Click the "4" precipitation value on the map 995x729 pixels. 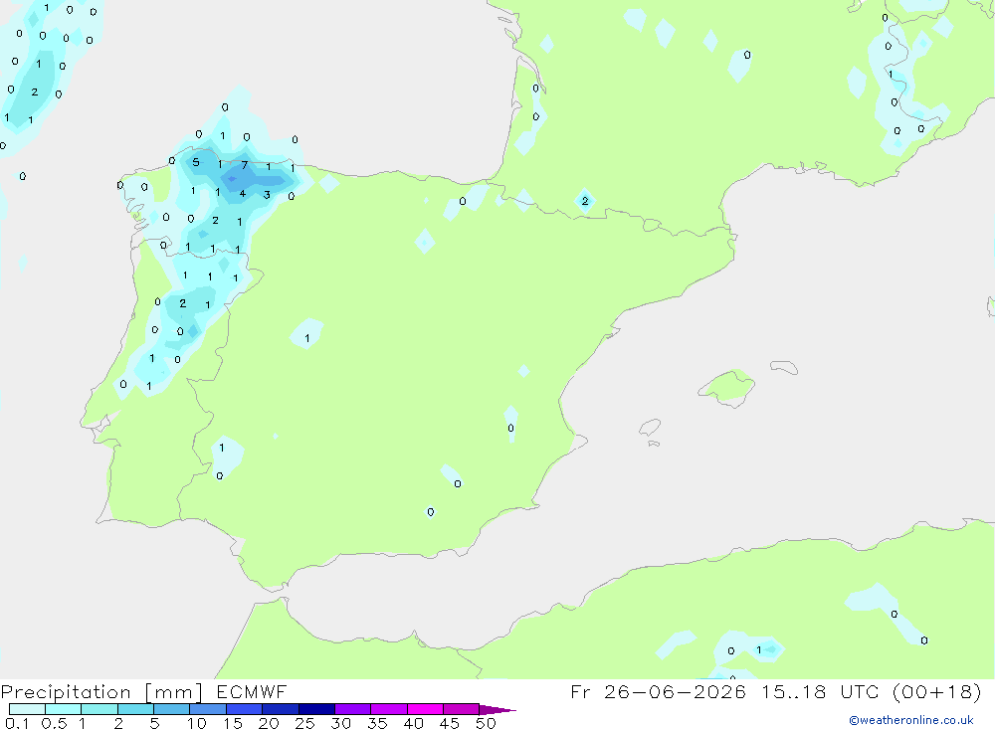pyautogui.click(x=243, y=194)
